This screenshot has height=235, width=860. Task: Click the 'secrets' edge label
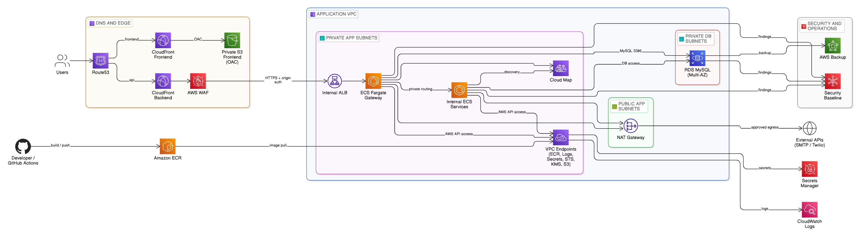764,168
